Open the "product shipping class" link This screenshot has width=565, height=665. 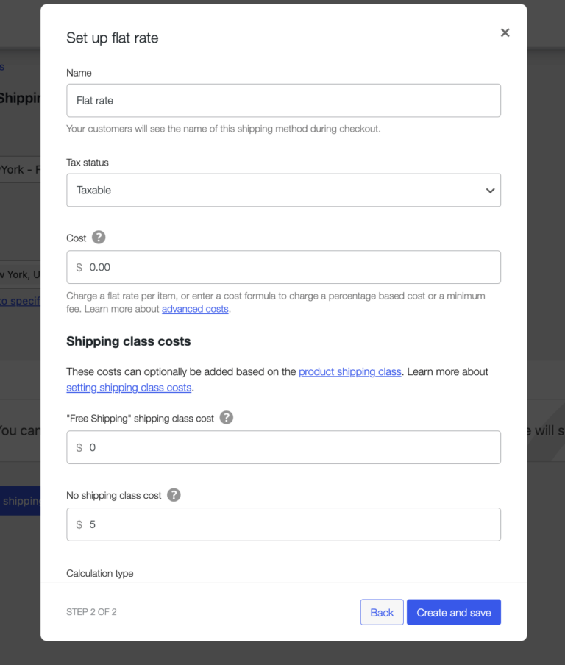(x=349, y=371)
